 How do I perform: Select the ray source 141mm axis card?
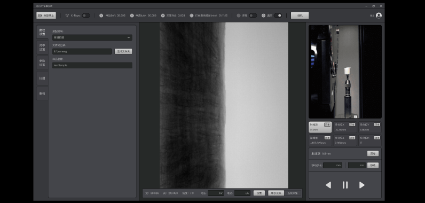pos(320,127)
